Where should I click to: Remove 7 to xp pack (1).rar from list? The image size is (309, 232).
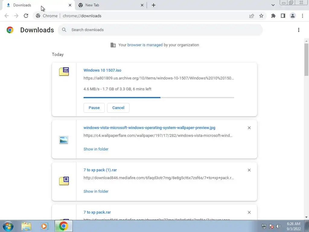coord(249,170)
